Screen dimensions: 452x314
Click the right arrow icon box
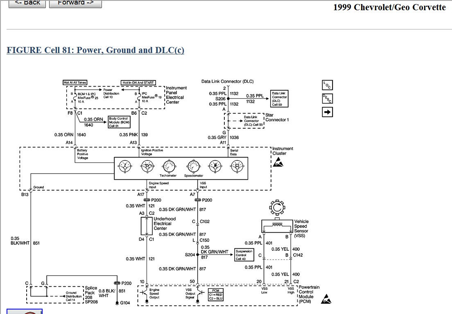(327, 112)
